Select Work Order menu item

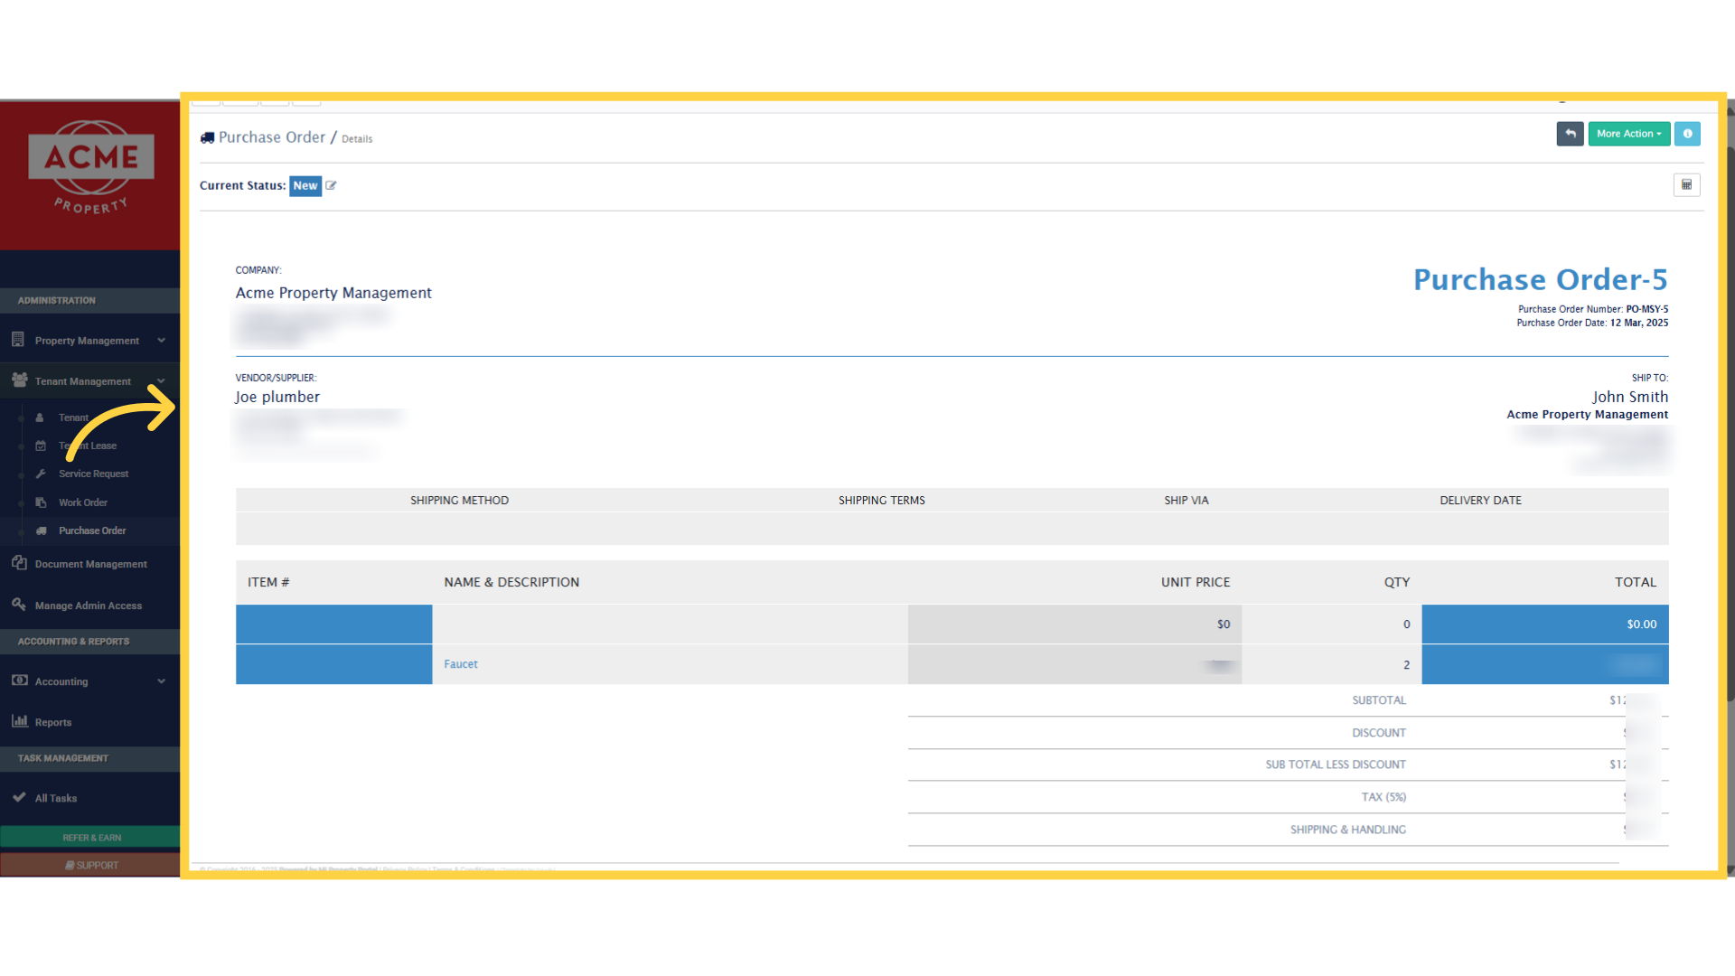click(x=82, y=502)
